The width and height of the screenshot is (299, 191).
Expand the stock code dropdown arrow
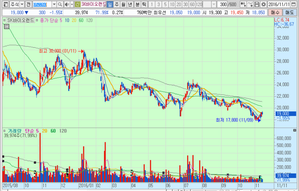click(x=54, y=4)
